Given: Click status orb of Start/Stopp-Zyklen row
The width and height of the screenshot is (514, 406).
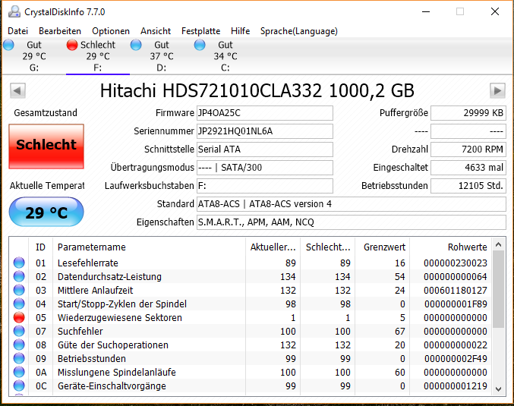Looking at the screenshot, I should (19, 304).
